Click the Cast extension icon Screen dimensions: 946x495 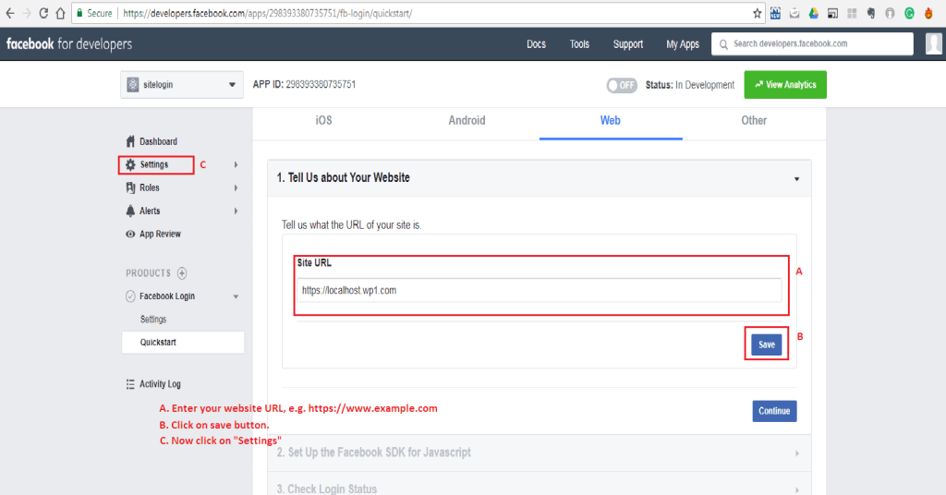click(x=832, y=13)
